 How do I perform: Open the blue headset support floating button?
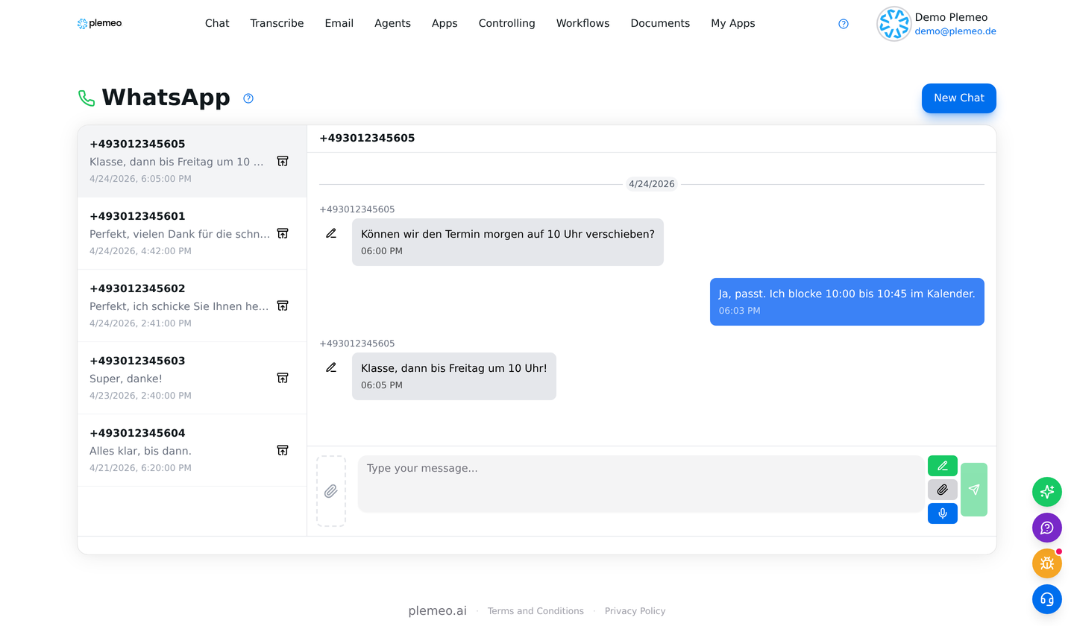click(x=1047, y=599)
